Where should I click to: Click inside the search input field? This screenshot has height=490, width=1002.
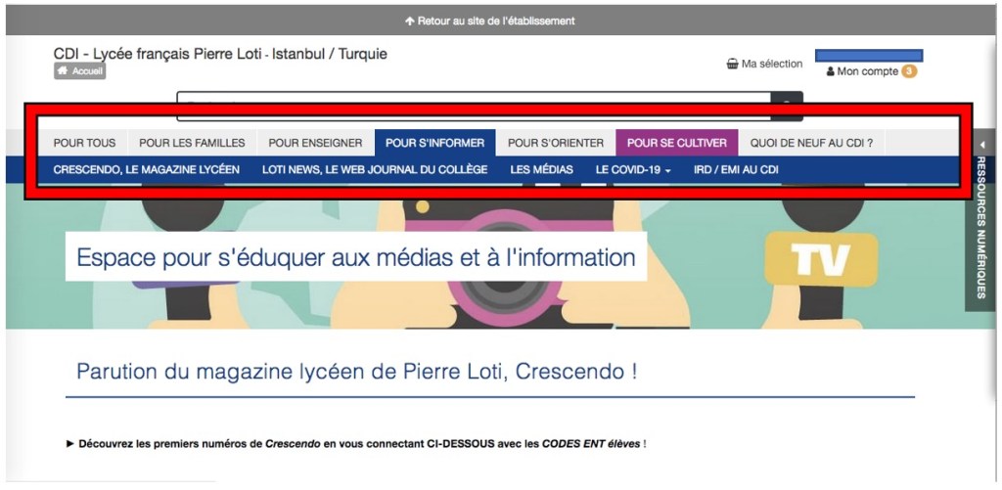coord(470,104)
